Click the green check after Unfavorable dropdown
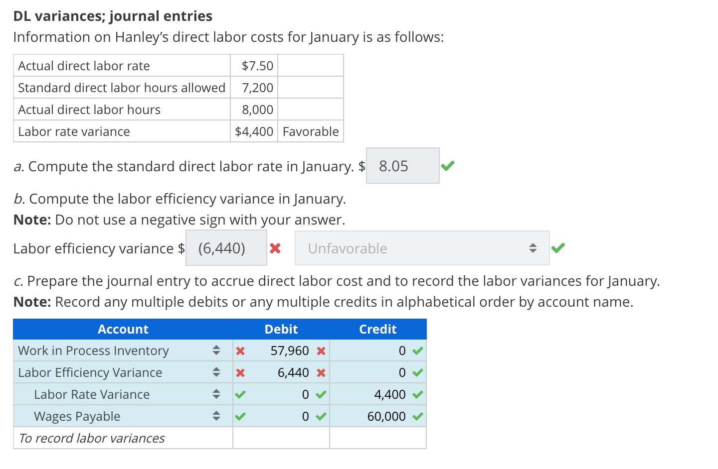718x469 pixels. (x=558, y=247)
